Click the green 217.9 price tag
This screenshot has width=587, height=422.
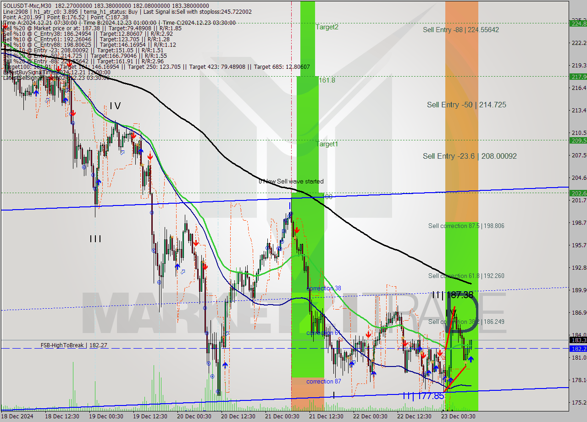pos(578,77)
